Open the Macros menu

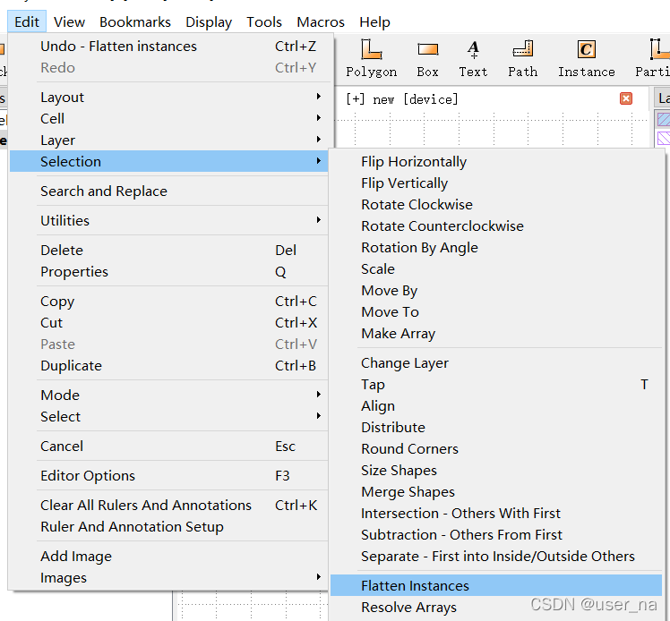pyautogui.click(x=321, y=21)
